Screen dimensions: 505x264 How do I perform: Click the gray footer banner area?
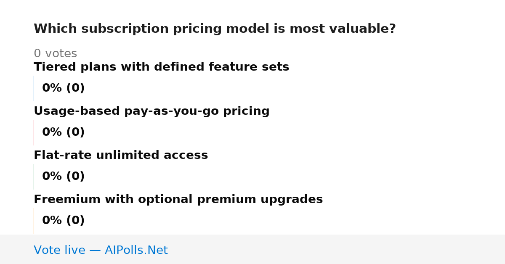pos(252,249)
